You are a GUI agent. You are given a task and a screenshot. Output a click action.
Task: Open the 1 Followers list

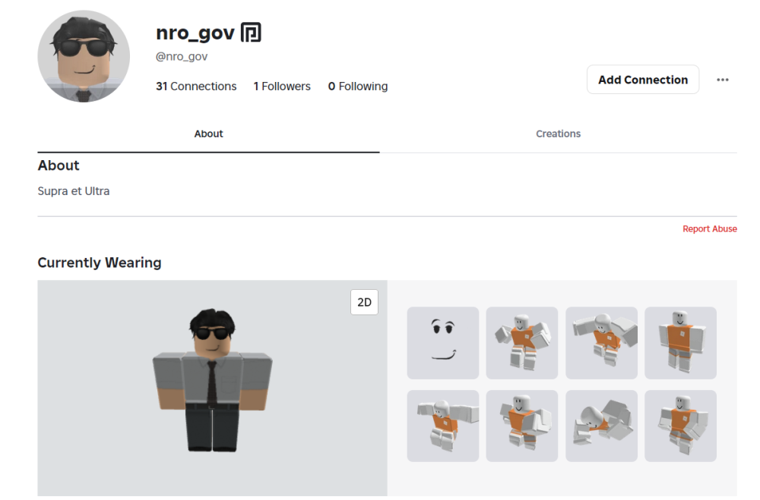[282, 86]
